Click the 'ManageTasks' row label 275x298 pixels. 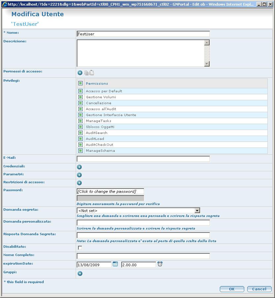pyautogui.click(x=98, y=121)
